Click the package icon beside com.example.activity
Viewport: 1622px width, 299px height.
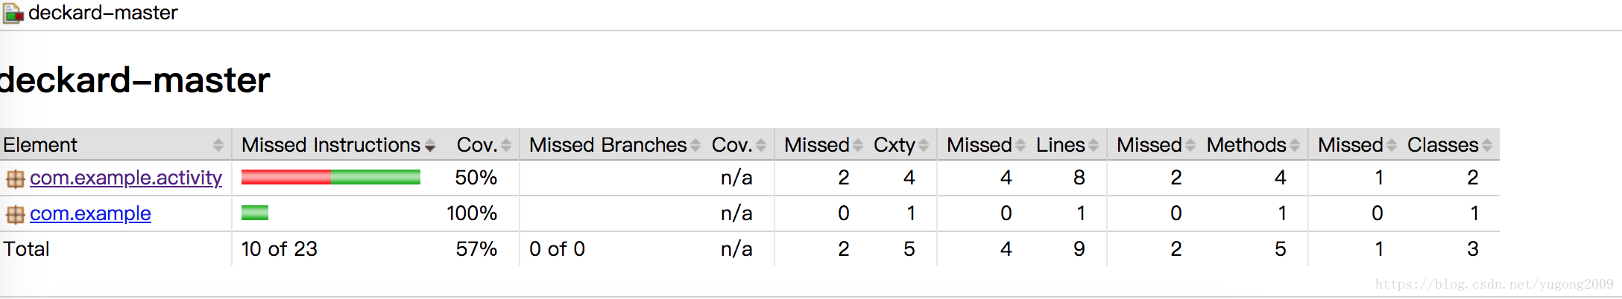(15, 179)
